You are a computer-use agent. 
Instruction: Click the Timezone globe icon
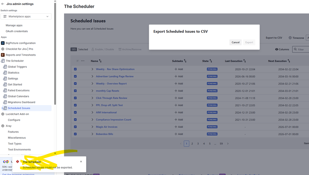coord(290,38)
